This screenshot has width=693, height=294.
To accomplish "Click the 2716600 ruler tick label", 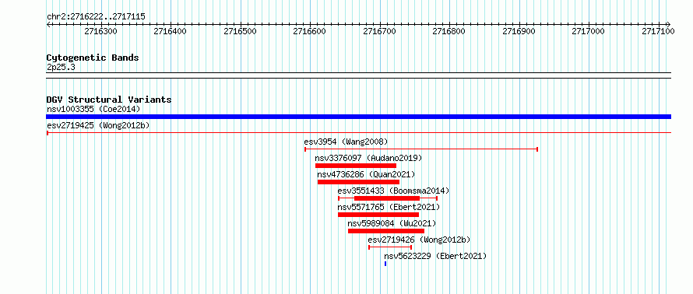I will coord(310,31).
